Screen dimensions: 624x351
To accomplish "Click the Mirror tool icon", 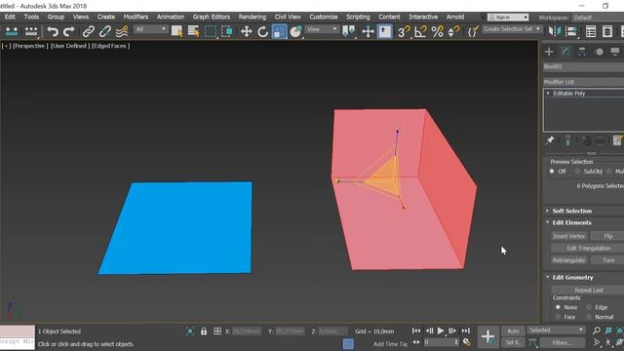I will tap(555, 31).
